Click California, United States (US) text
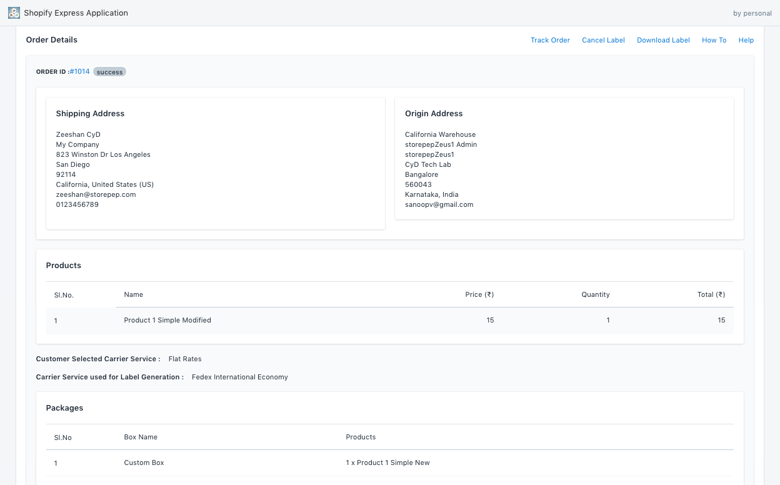 click(105, 184)
